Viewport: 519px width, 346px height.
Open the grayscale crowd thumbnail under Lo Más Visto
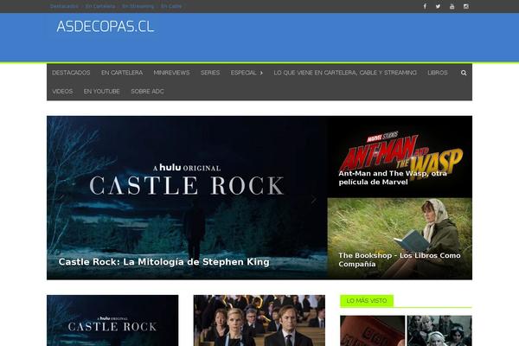click(439, 330)
